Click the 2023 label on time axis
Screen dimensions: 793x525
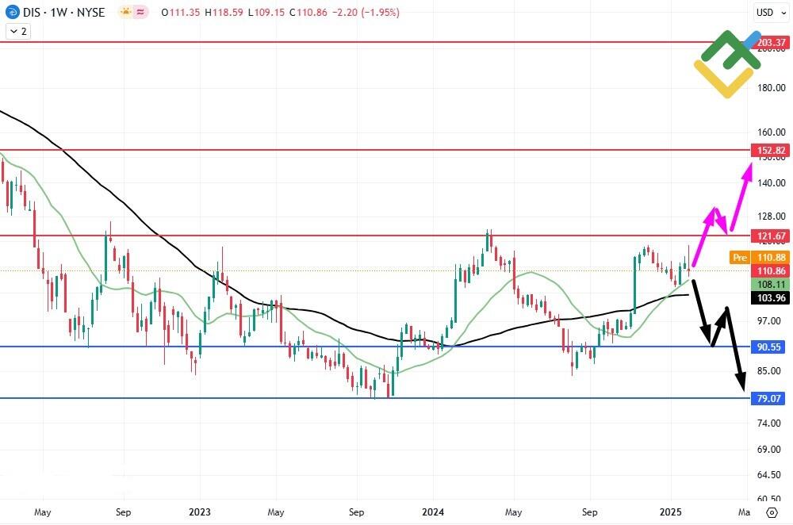[199, 512]
